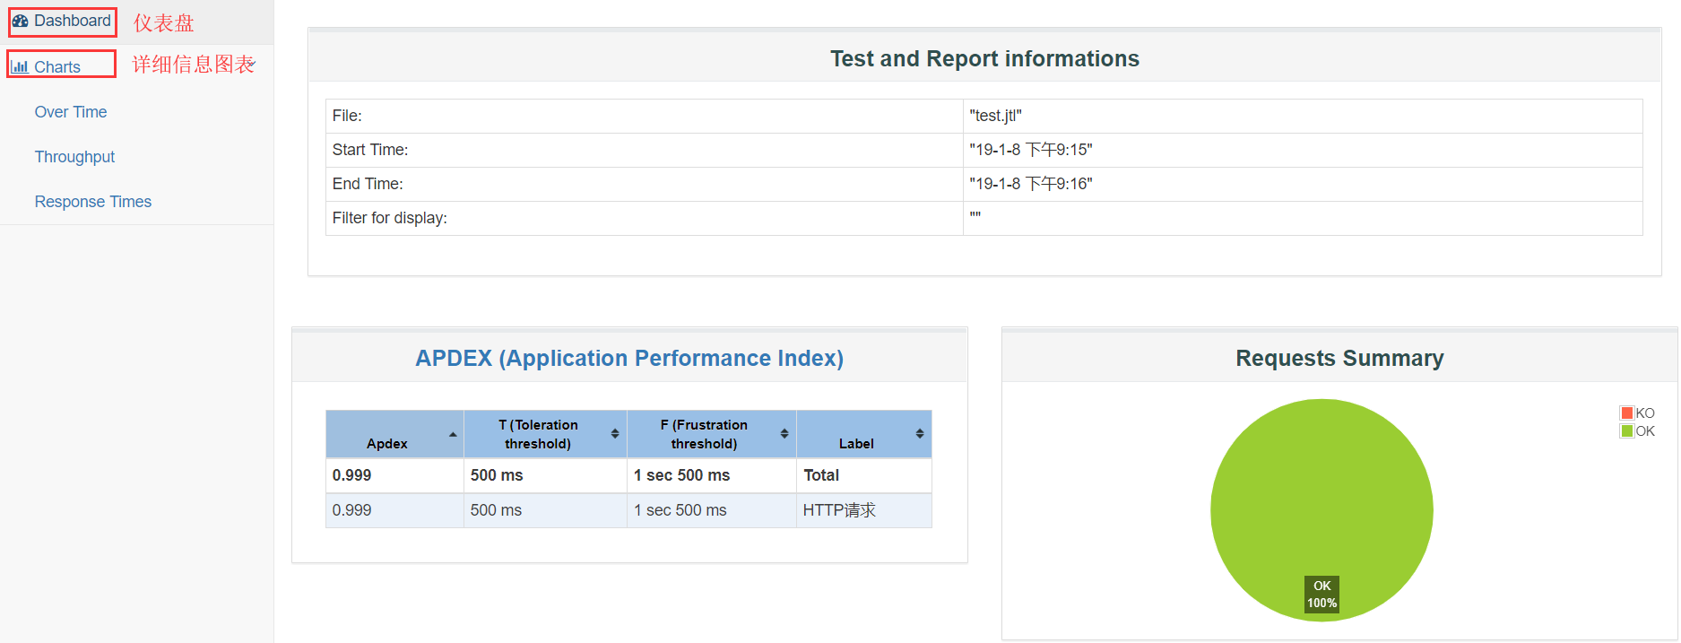
Task: Toggle the OK legend entry
Action: pyautogui.click(x=1638, y=431)
